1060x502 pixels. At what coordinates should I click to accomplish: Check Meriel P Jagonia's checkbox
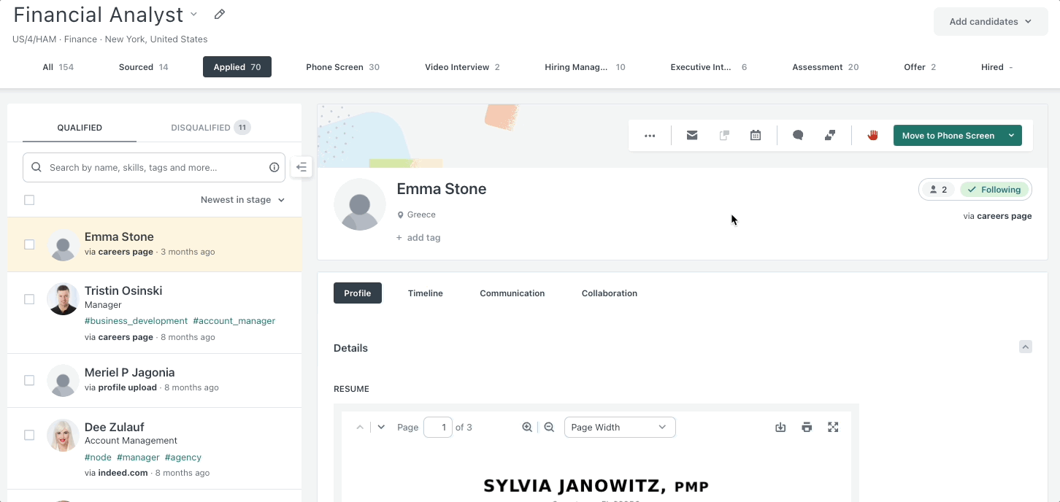pos(29,380)
